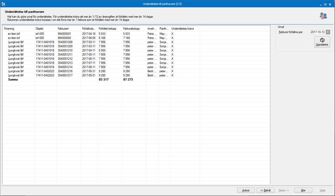Click the X mark in invoice 994000001 row
This screenshot has height=196, width=335.
[x=173, y=33]
